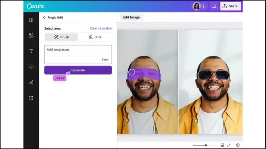
Task: Adjust the zoom slider handle
Action: pos(206,145)
